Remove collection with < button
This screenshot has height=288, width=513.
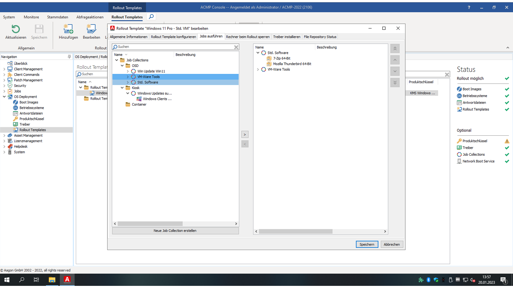245,144
